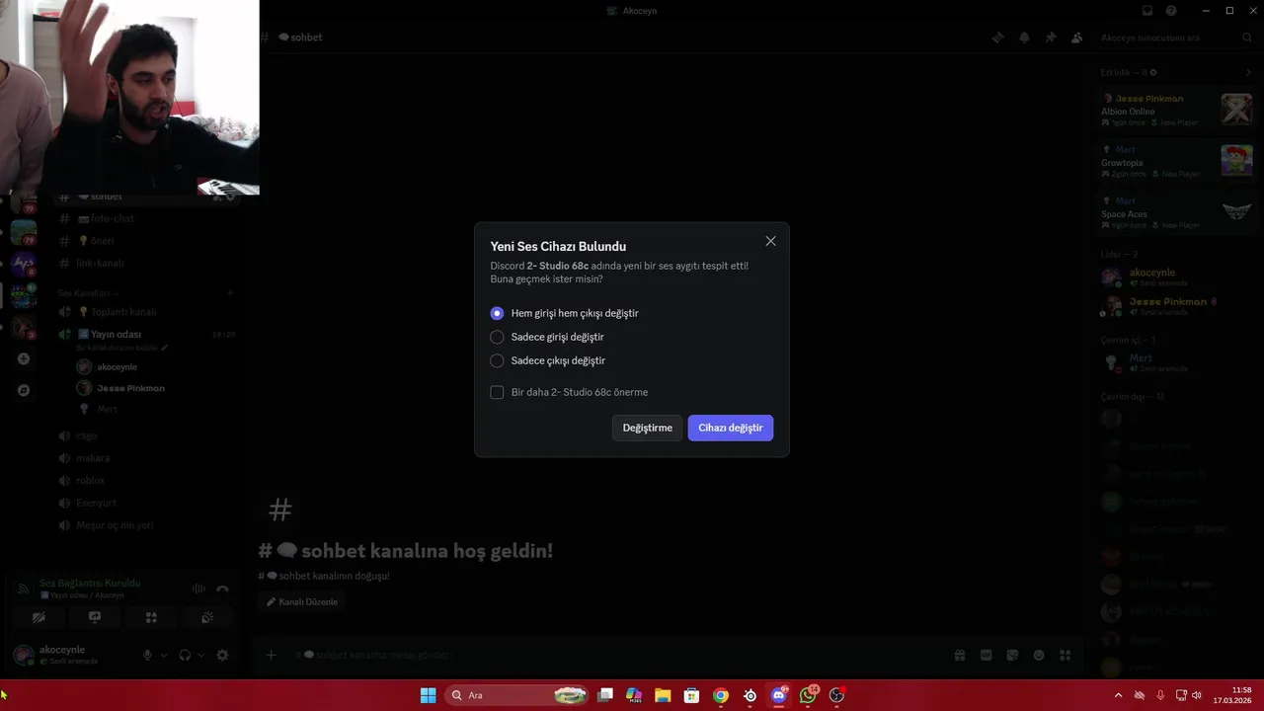
Task: Join the makara voice channel
Action: [x=145, y=458]
